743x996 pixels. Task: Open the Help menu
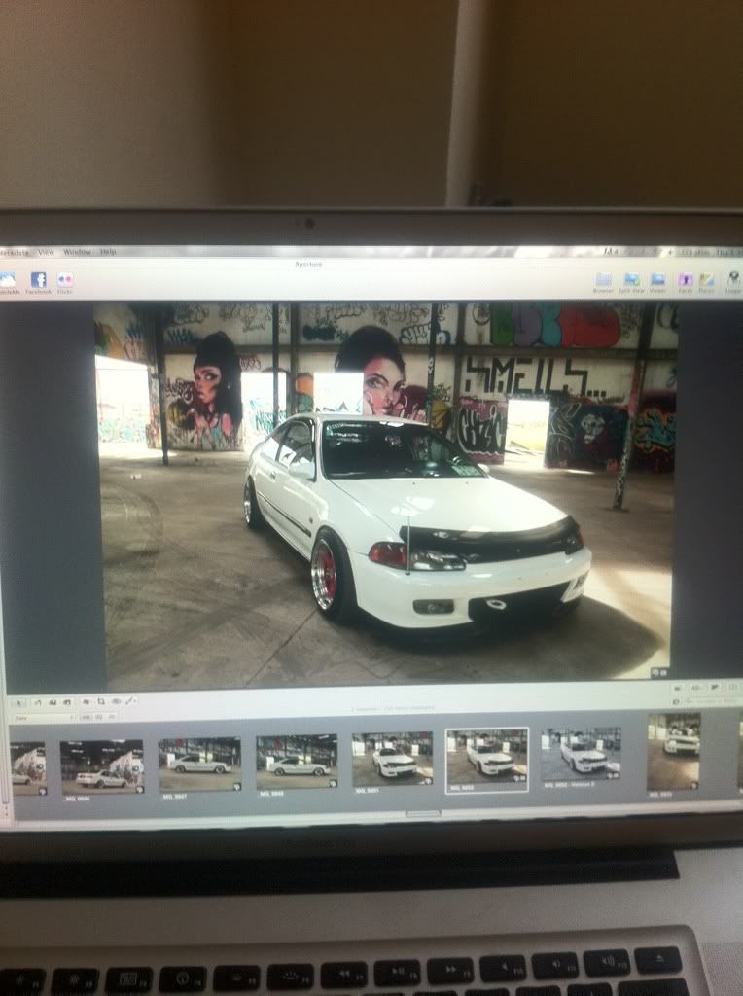pos(107,251)
